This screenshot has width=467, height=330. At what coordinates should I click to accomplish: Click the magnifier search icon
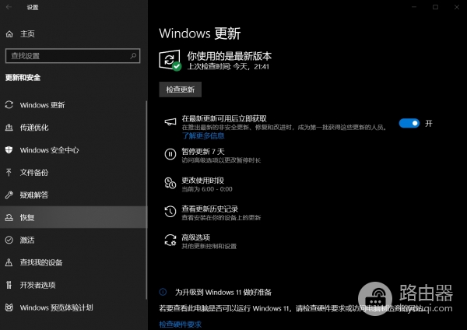click(133, 56)
